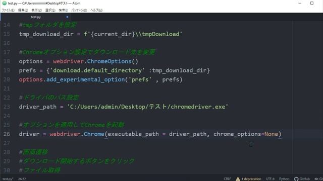Click the Atom app icon in title bar
Viewport: 323px width, 181px height.
[5, 3]
